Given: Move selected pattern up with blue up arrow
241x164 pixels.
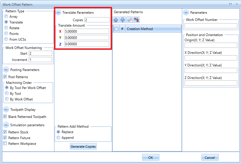Looking at the screenshot, I should (x=116, y=20).
